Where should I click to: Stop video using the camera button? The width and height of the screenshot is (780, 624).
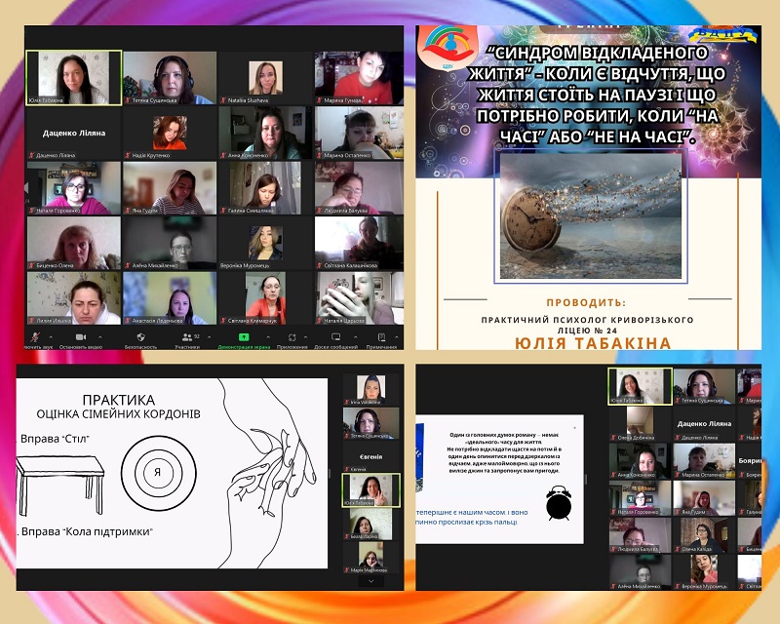tap(81, 337)
